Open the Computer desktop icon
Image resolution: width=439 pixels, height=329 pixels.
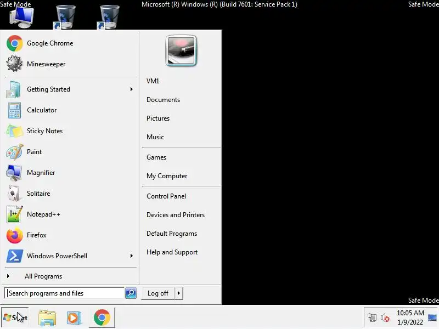[x=21, y=17]
